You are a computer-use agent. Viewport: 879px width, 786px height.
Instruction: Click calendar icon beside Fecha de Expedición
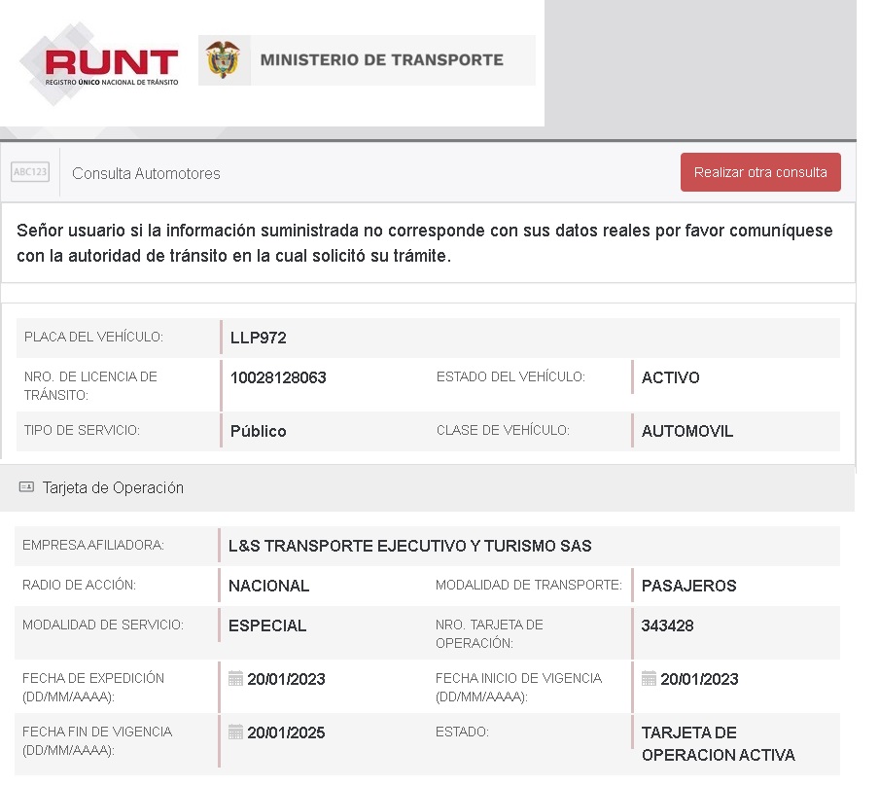point(235,679)
